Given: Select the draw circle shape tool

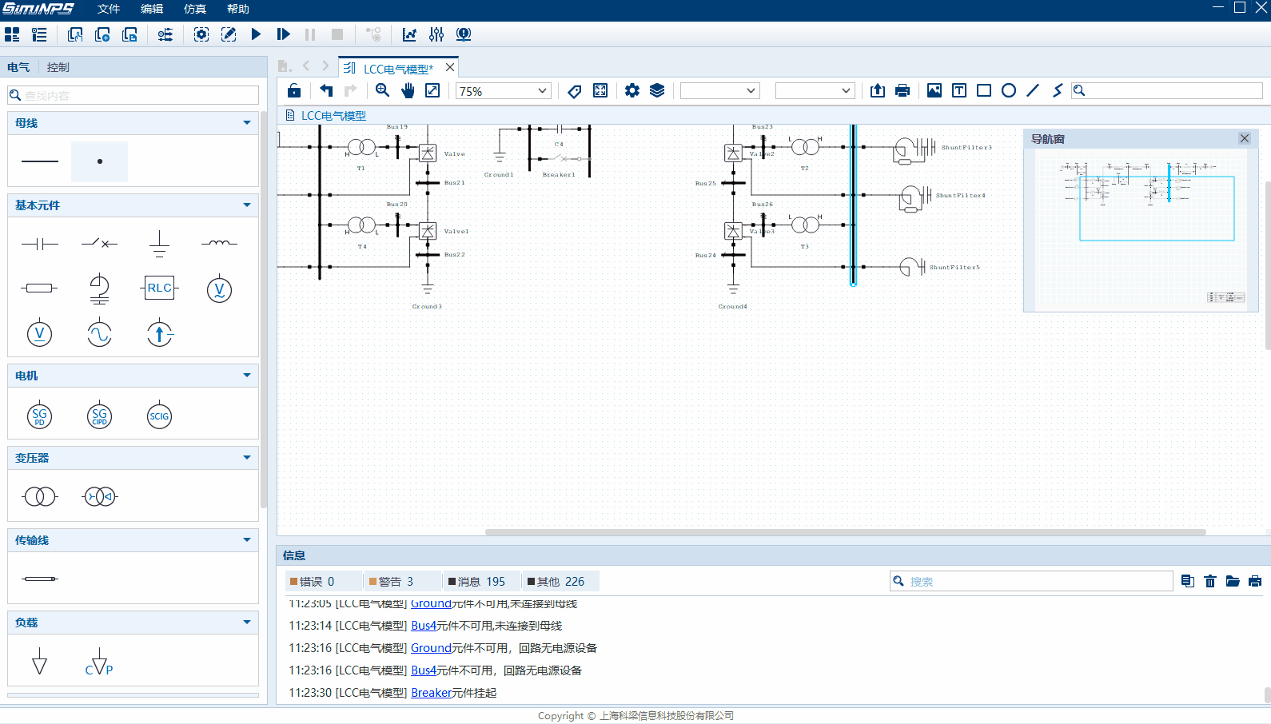Looking at the screenshot, I should point(1009,90).
